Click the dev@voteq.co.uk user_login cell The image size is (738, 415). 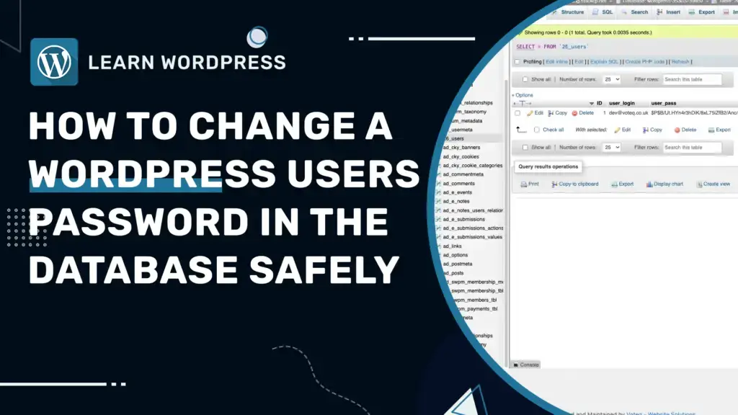tap(628, 113)
